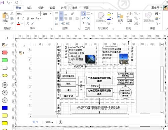
Task: Open the Process (进程) ribbon tab
Action: click(64, 8)
